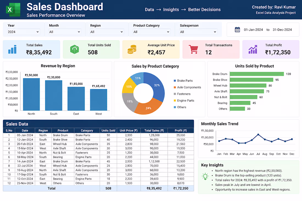Viewport: 302px width, 201px height.
Task: Click the Date column header
Action: [25, 131]
